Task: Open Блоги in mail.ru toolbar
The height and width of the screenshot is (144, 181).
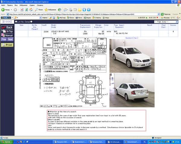Action: point(71,18)
